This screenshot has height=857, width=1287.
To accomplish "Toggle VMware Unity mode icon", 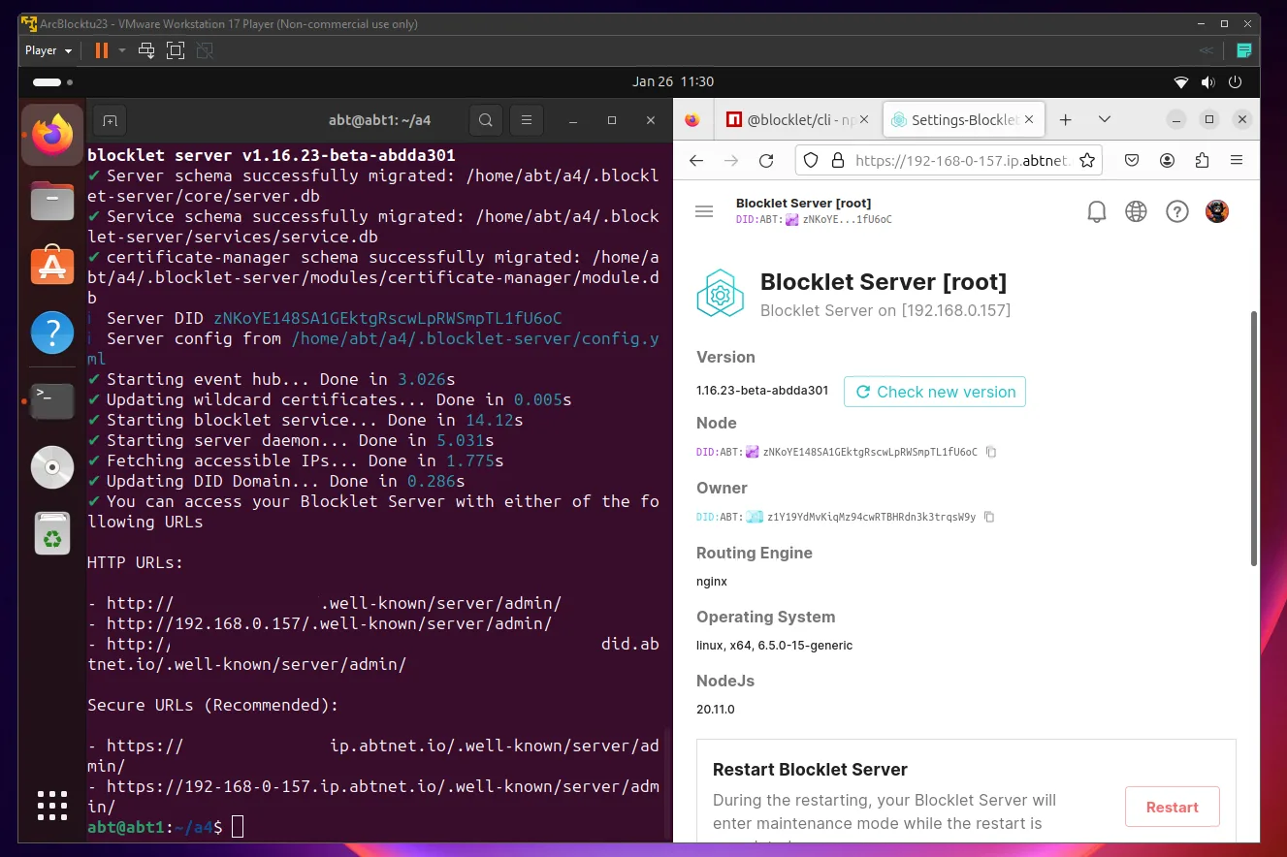I will 206,50.
